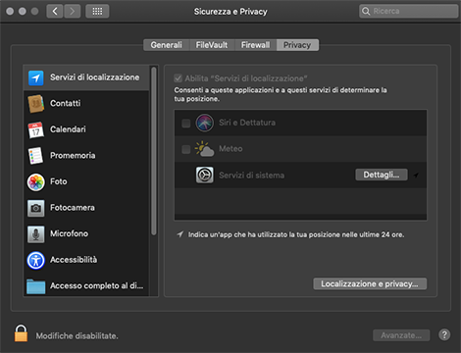Click the legend location arrow icon
This screenshot has width=461, height=353.
pos(180,234)
